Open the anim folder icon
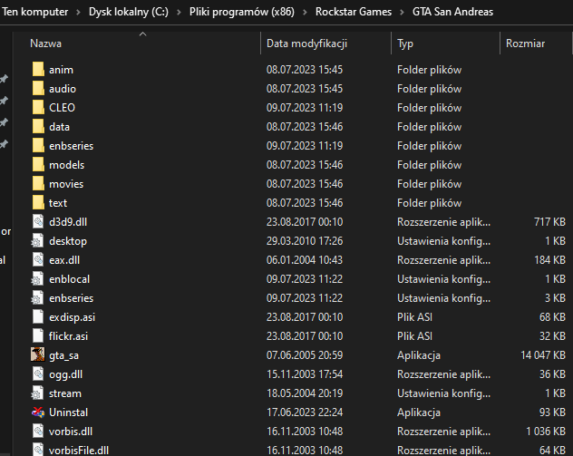The height and width of the screenshot is (456, 573). 38,69
